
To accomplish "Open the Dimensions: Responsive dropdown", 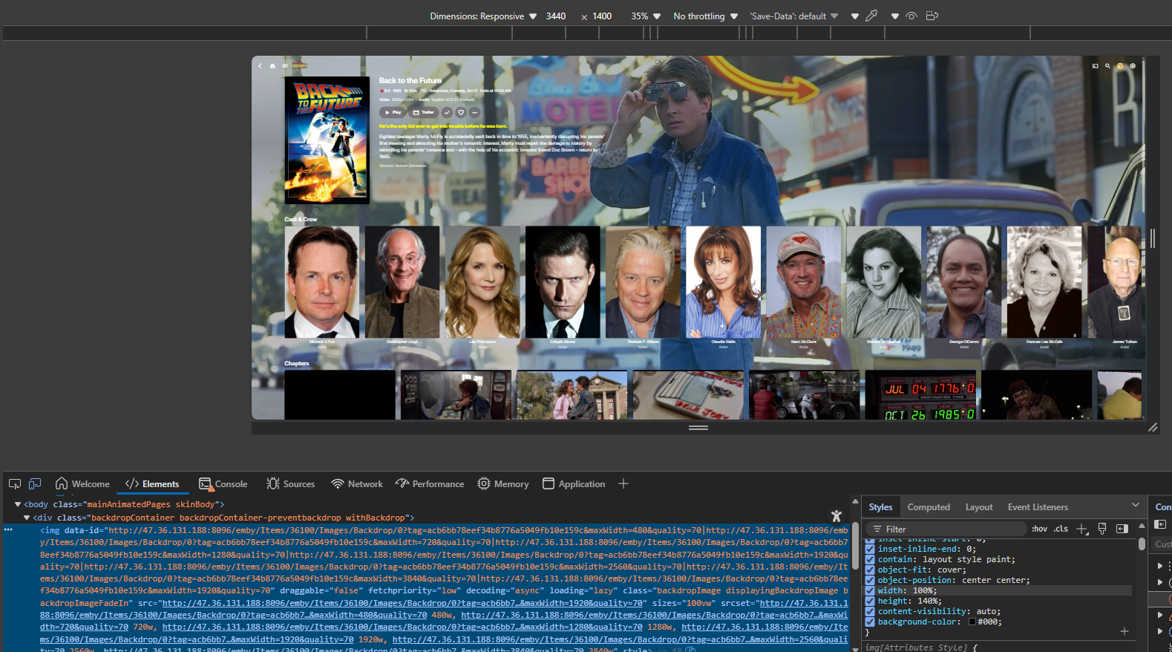I will [483, 16].
